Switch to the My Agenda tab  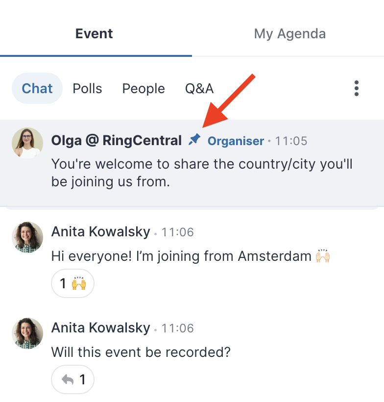coord(290,34)
